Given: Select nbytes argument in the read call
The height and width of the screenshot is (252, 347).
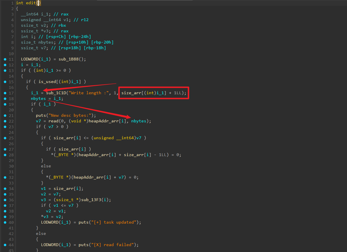Looking at the screenshot, I should click(138, 121).
